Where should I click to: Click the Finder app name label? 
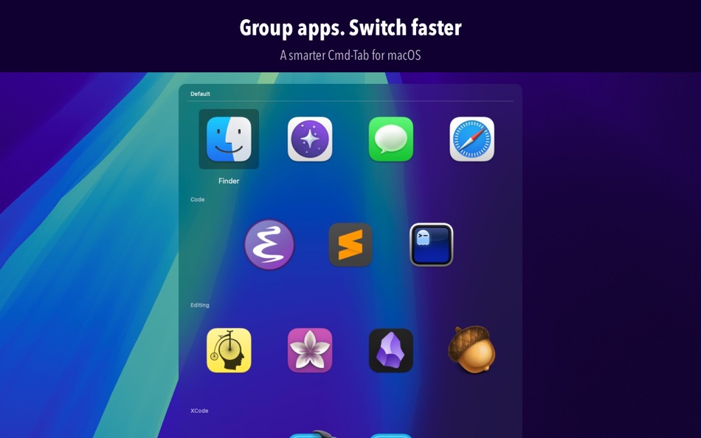point(228,181)
